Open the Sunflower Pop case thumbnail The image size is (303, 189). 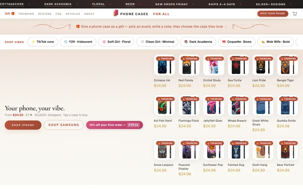(214, 150)
